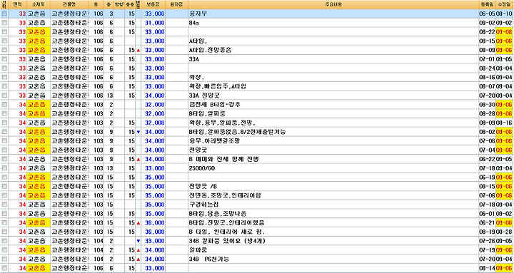Tick the checkbox of the 확장,빠른입주,A타입 row

click(4, 86)
